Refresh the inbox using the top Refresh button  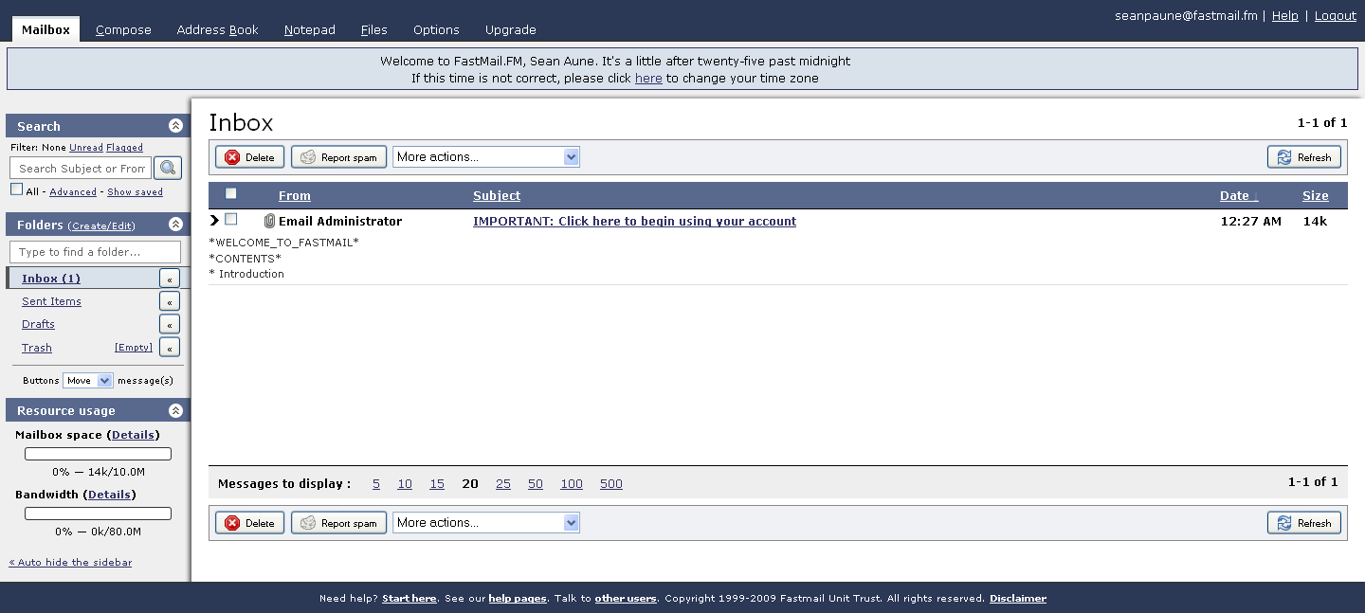pos(1304,157)
